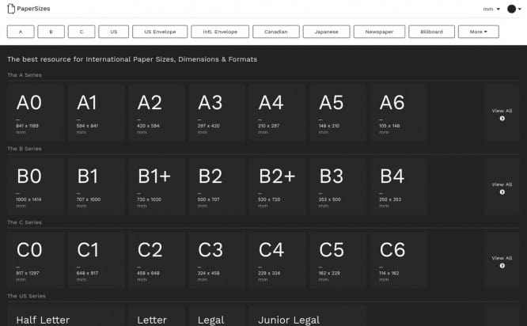Screen dimensions: 527x326
Task: Open the B0 size card
Action: pos(36,187)
